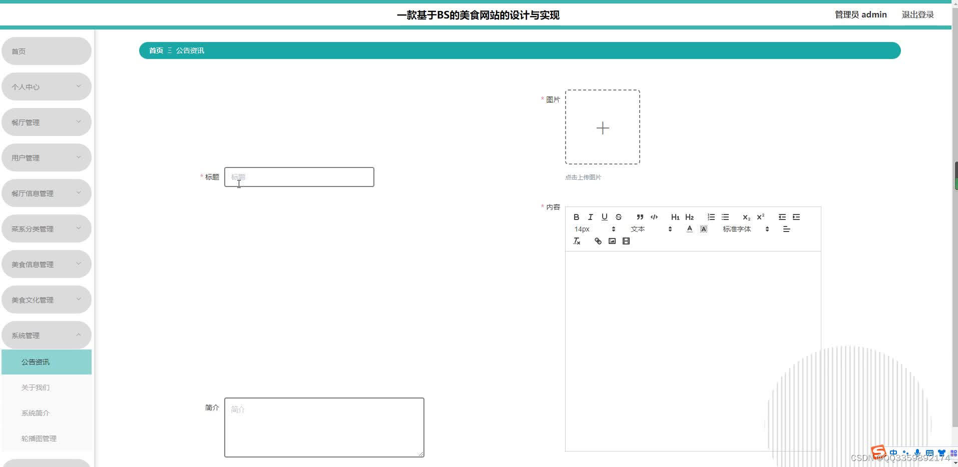Clear text formatting in the editor
Screen dimensions: 958x467
[577, 241]
